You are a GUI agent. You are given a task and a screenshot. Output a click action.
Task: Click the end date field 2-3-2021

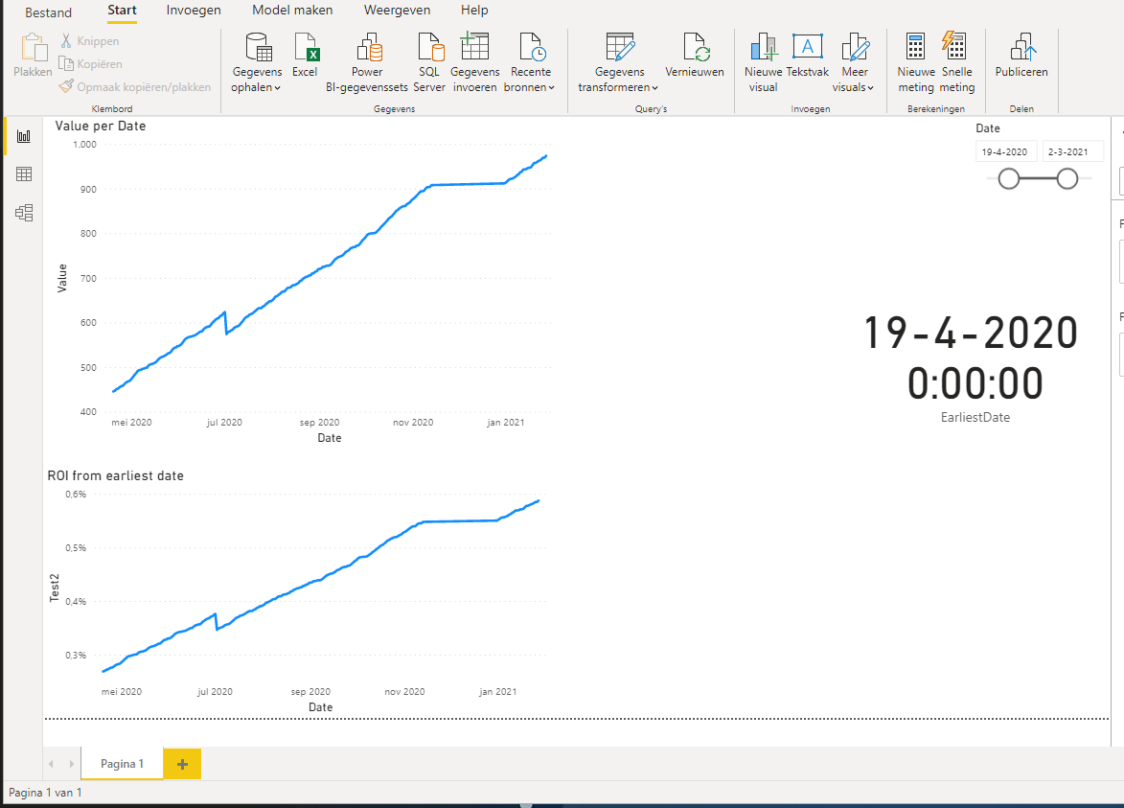(1072, 152)
